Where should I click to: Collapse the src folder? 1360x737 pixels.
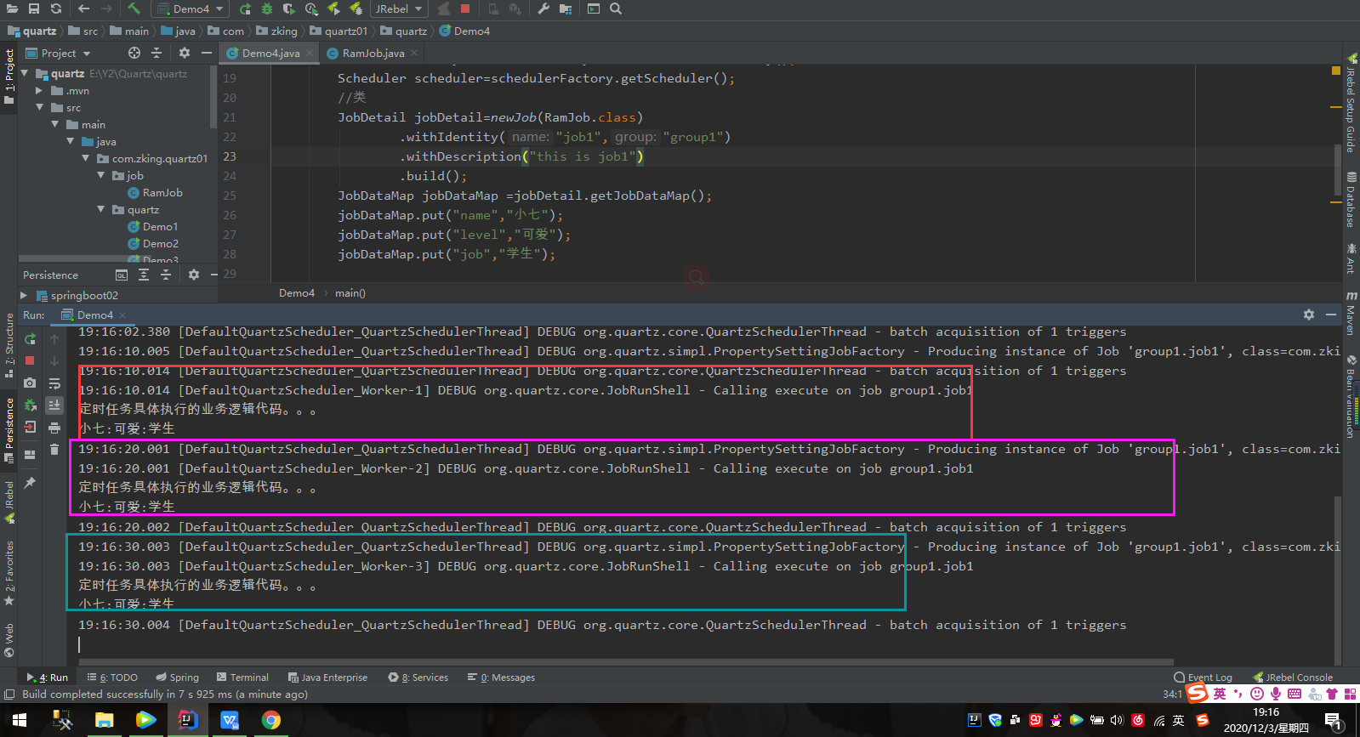pos(39,107)
